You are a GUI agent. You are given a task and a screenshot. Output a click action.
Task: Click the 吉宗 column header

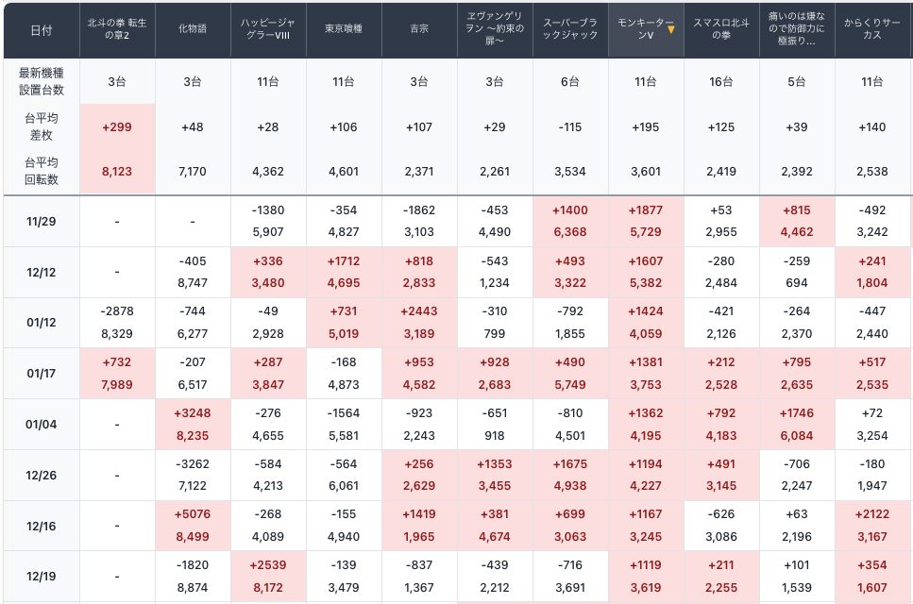point(419,29)
